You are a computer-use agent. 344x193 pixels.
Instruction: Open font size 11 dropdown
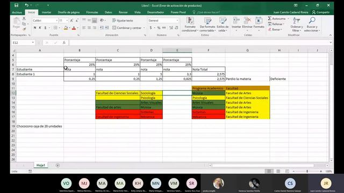[x=67, y=20]
